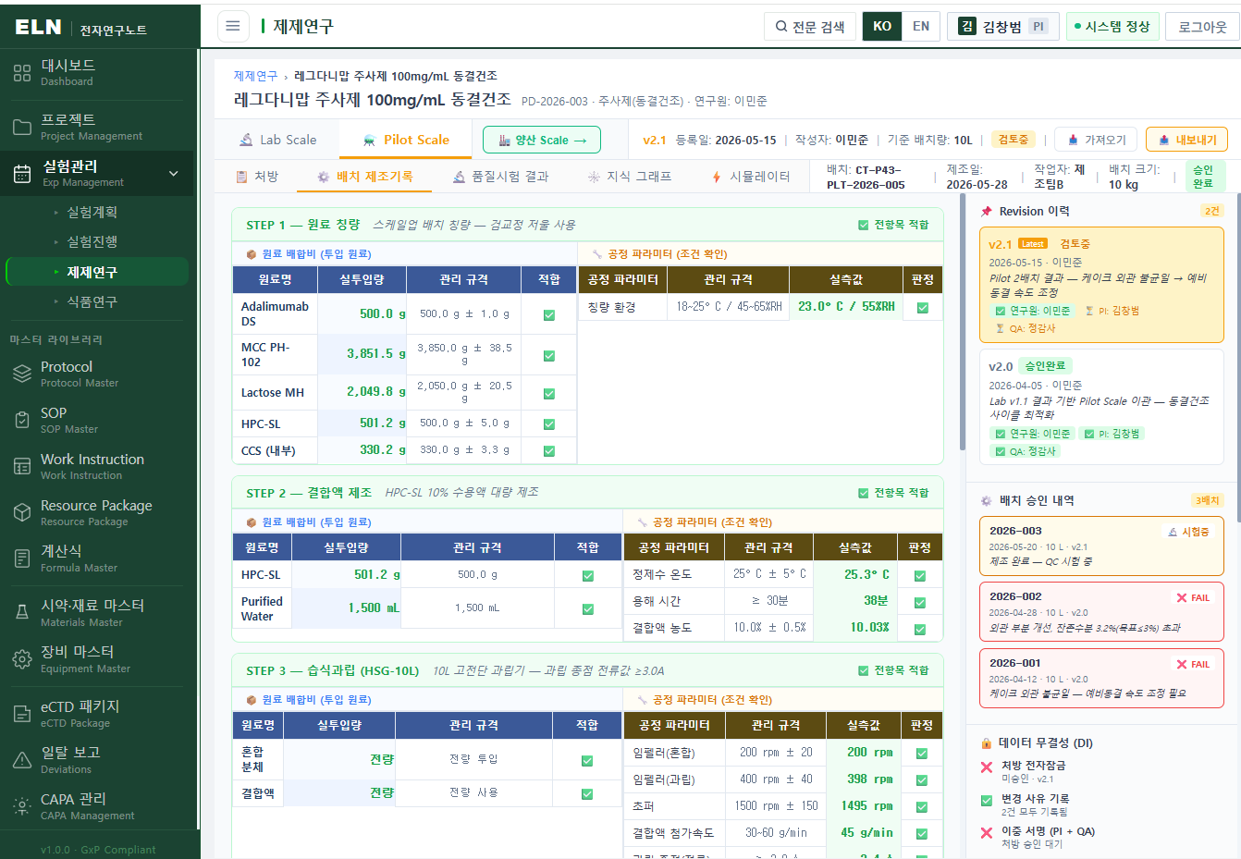
Task: Switch to the Pilot Scale tab
Action: 406,140
